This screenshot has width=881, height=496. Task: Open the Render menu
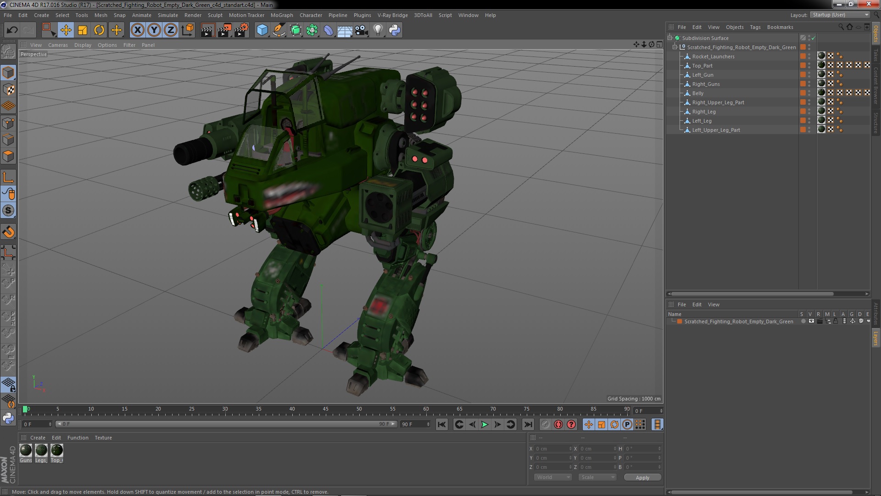(193, 15)
